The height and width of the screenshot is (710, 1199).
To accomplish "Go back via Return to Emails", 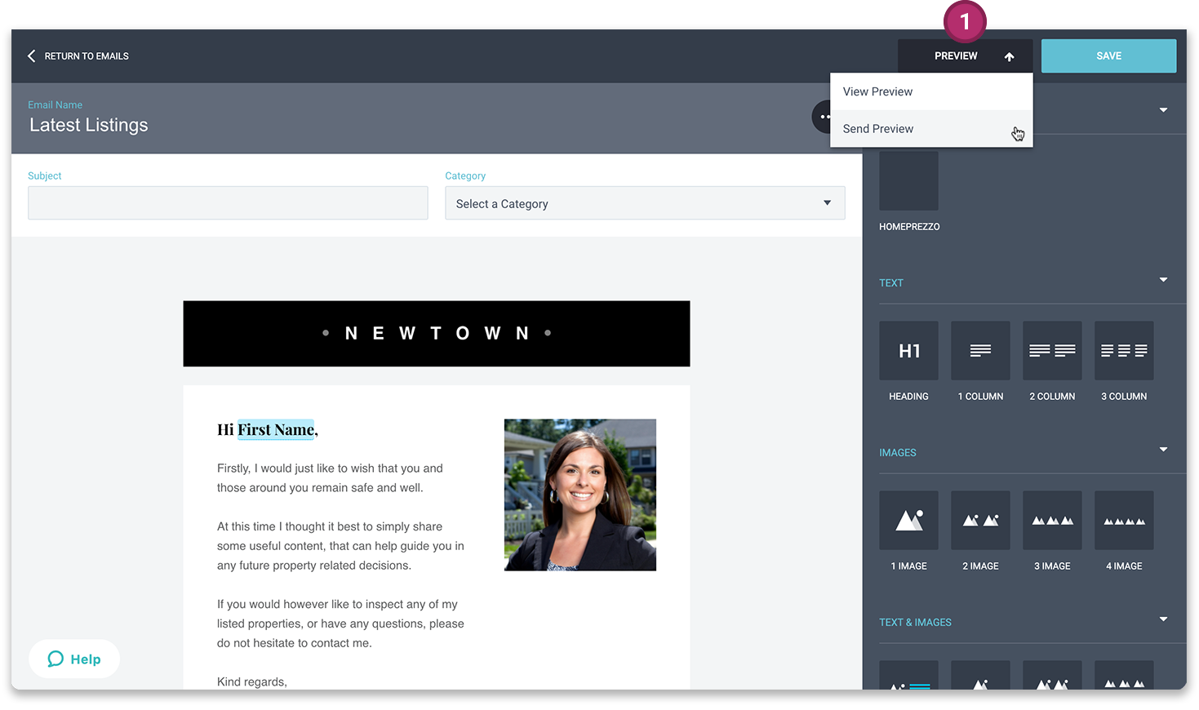I will (87, 56).
